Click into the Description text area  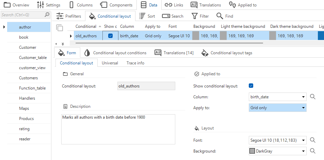click(118, 129)
